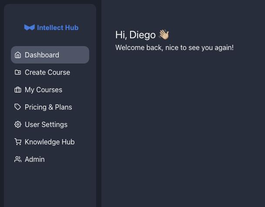The image size is (265, 207).
Task: Click the Pricing & Plans tag icon
Action: [x=18, y=107]
